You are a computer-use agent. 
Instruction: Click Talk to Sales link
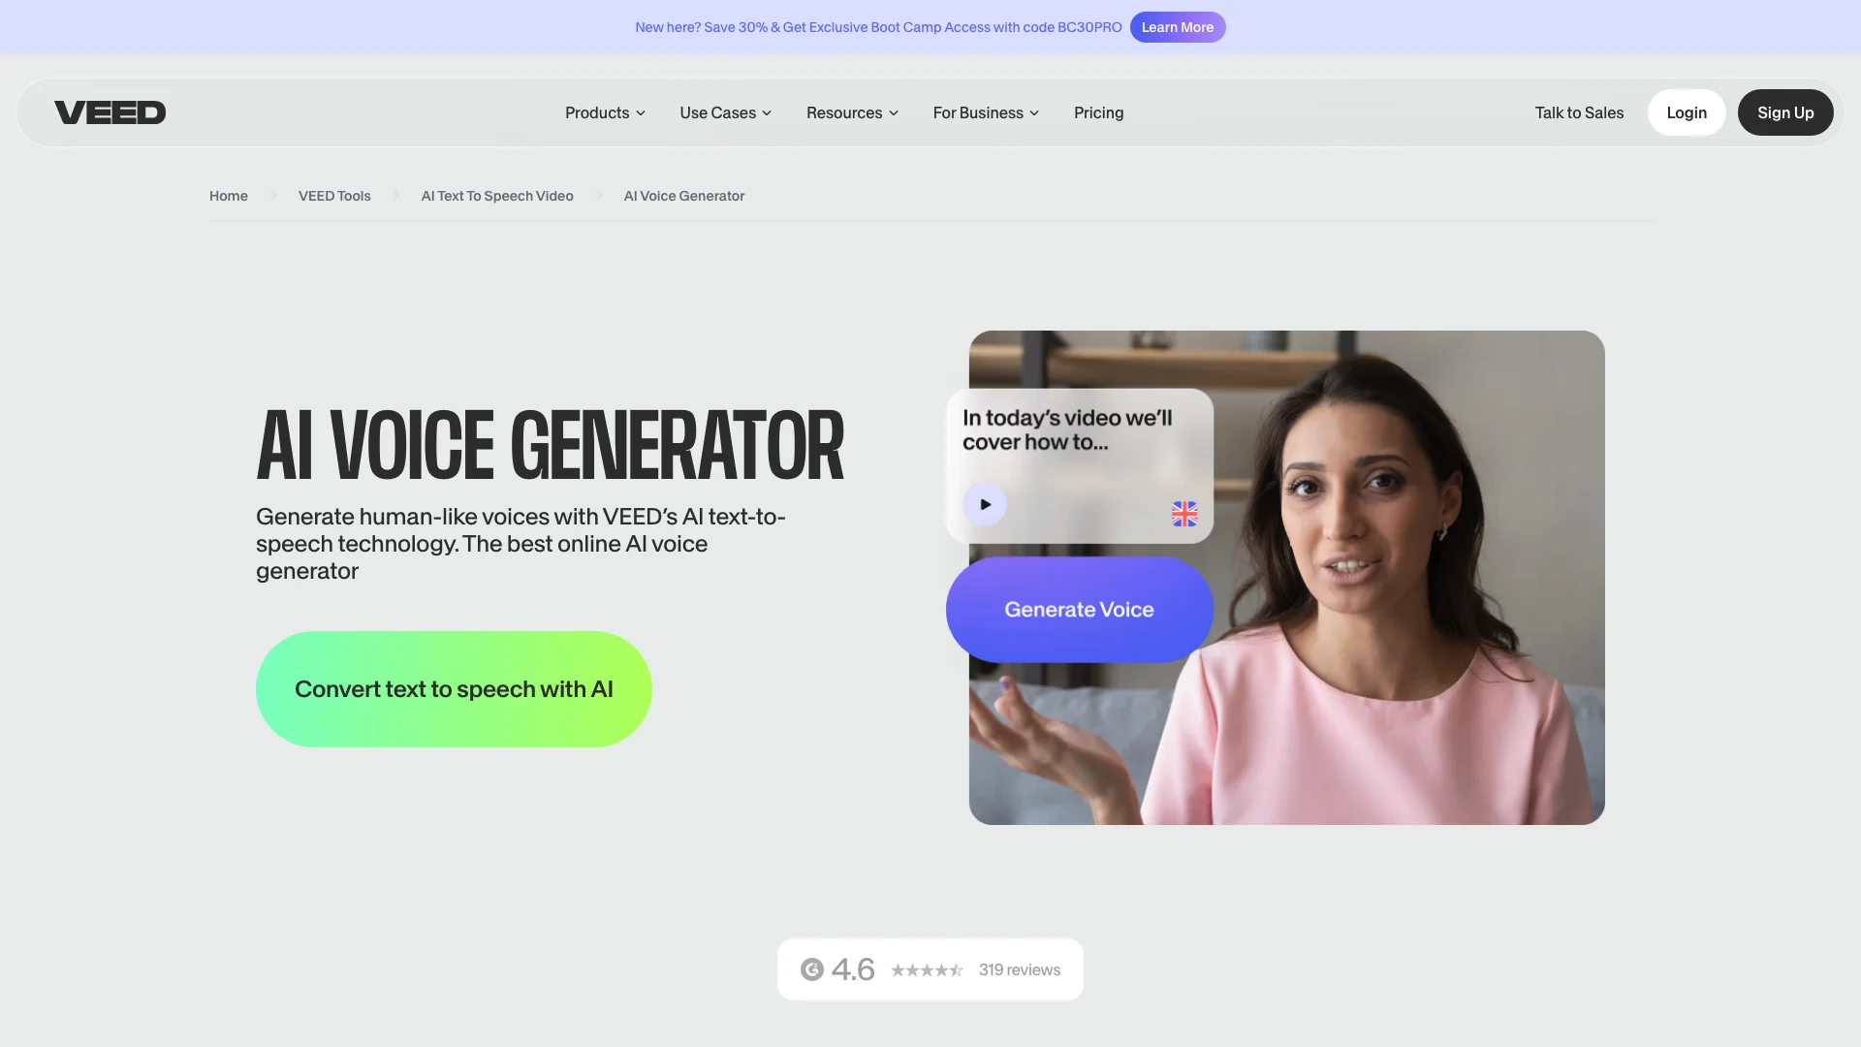[x=1579, y=112]
